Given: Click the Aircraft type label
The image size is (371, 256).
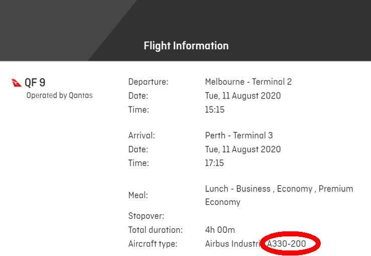Looking at the screenshot, I should click(x=153, y=244).
